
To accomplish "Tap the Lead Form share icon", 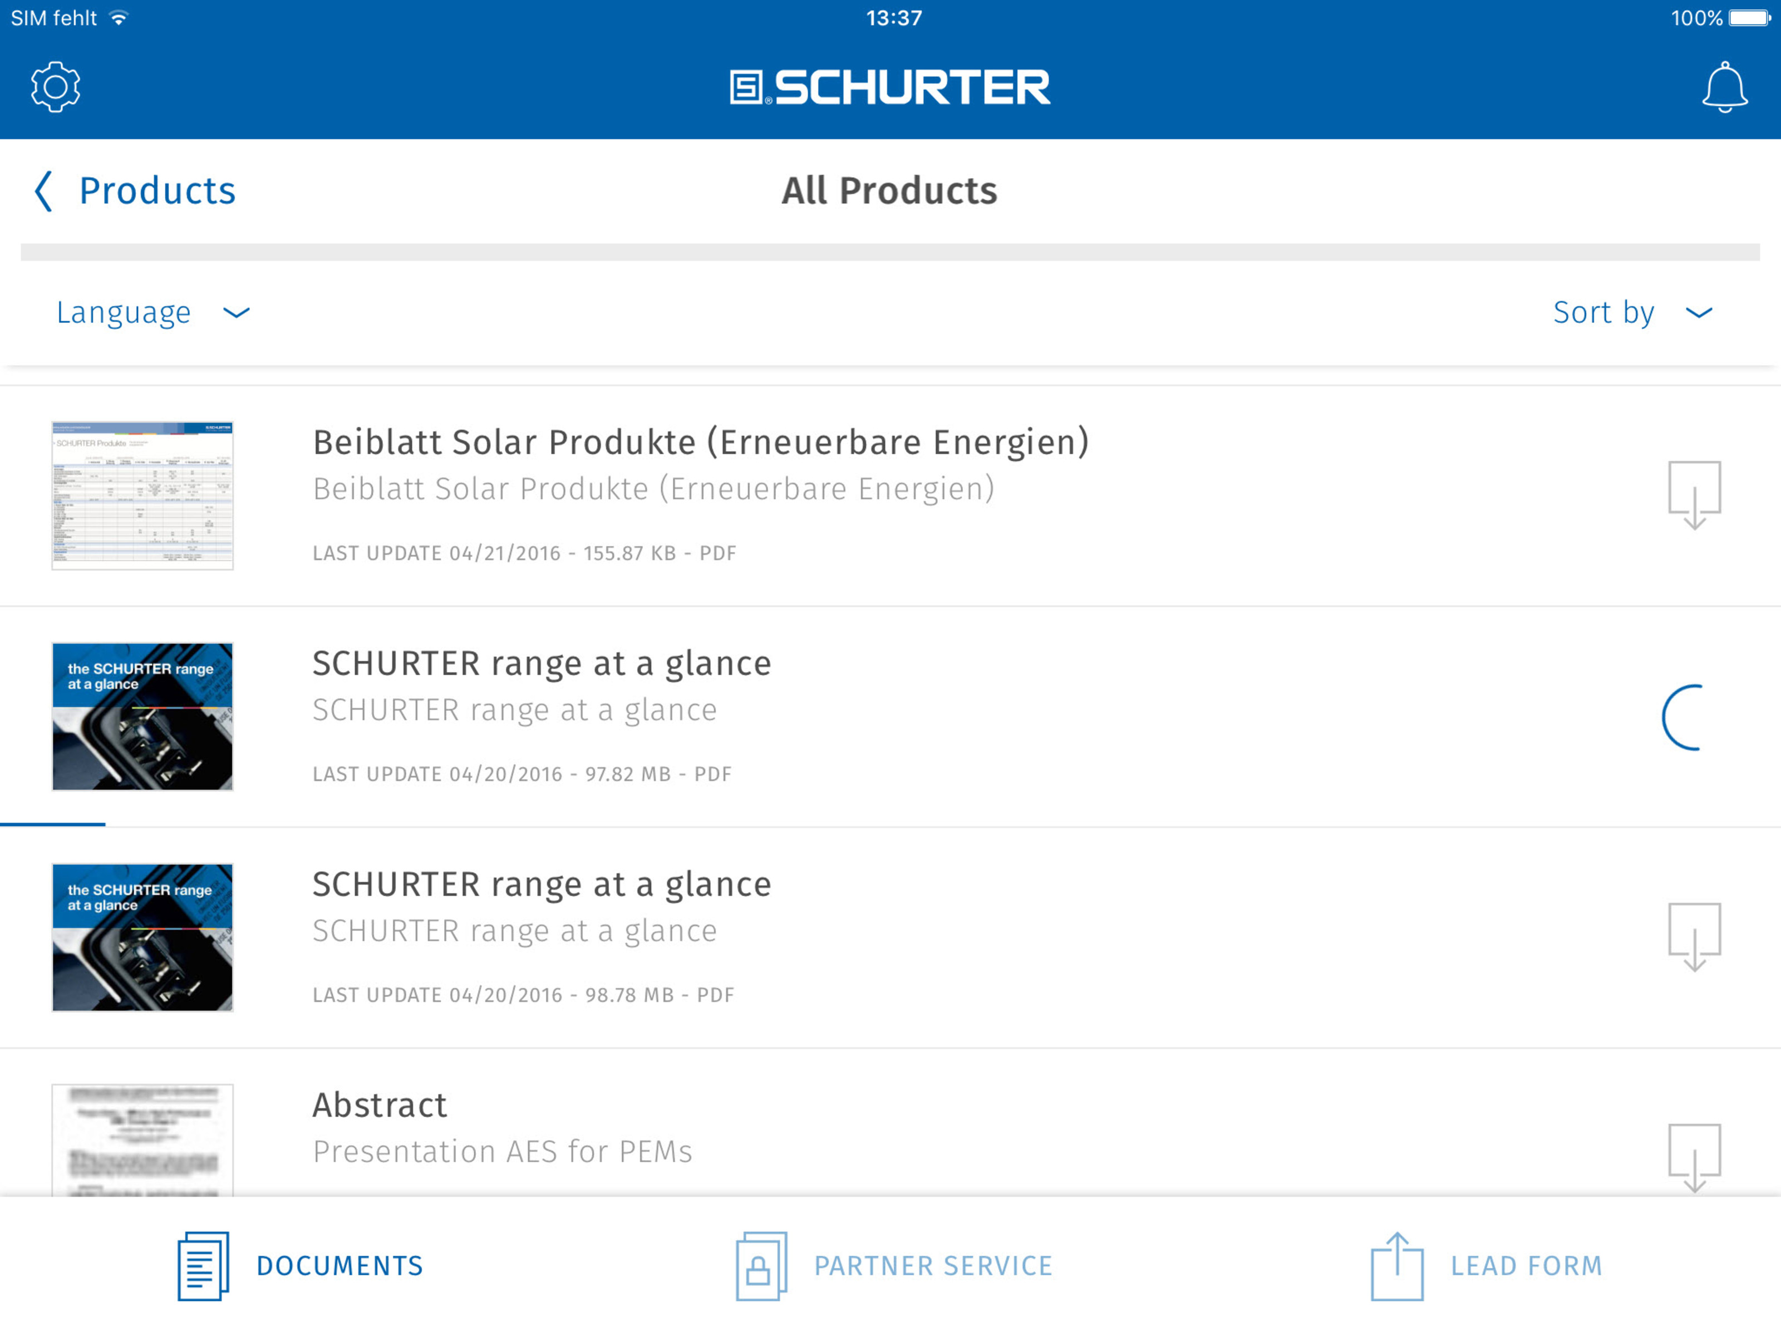I will [1397, 1265].
